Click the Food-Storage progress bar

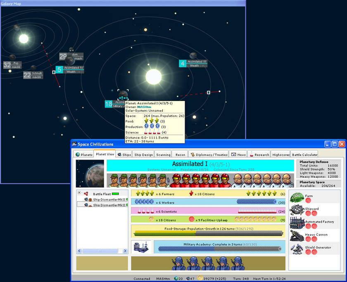(x=209, y=233)
